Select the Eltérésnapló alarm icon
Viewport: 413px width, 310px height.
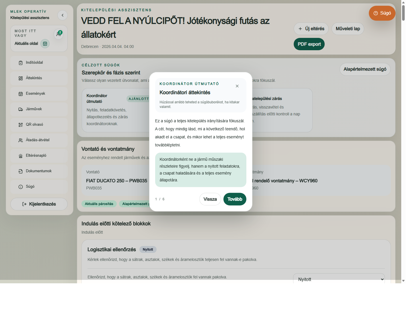[x=20, y=156]
